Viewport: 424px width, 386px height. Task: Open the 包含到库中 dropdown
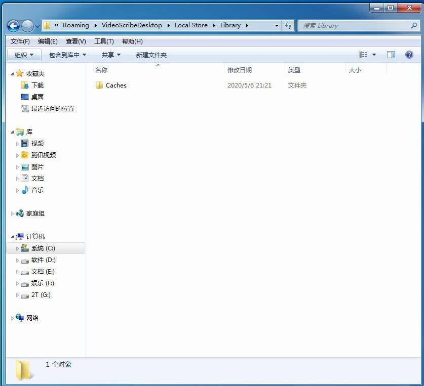coord(67,55)
